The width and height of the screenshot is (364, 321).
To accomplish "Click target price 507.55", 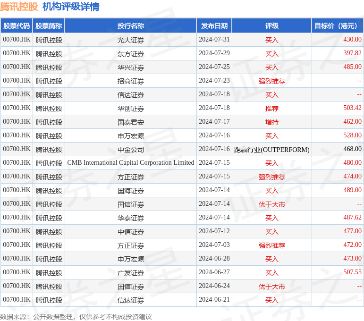I will (x=352, y=272).
